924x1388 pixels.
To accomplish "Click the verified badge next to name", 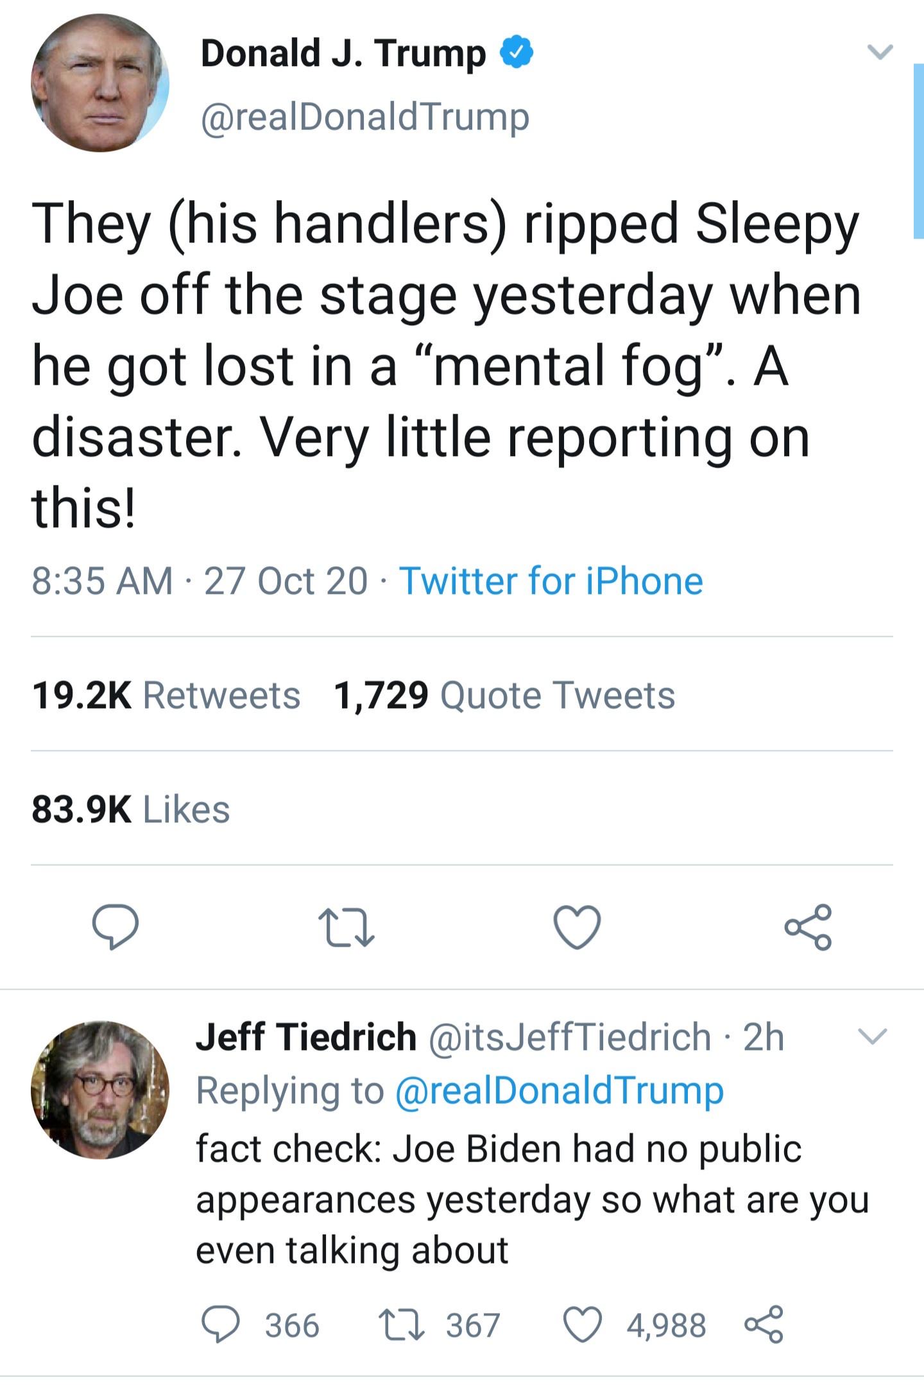I will tap(517, 53).
